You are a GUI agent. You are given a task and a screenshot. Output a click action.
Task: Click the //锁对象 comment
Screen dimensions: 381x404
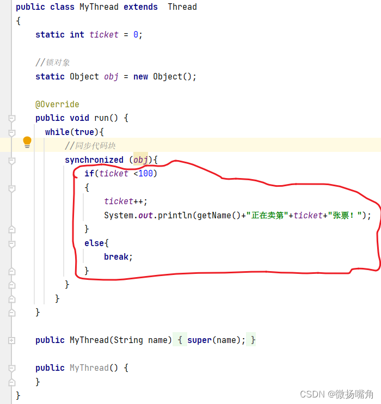(53, 63)
